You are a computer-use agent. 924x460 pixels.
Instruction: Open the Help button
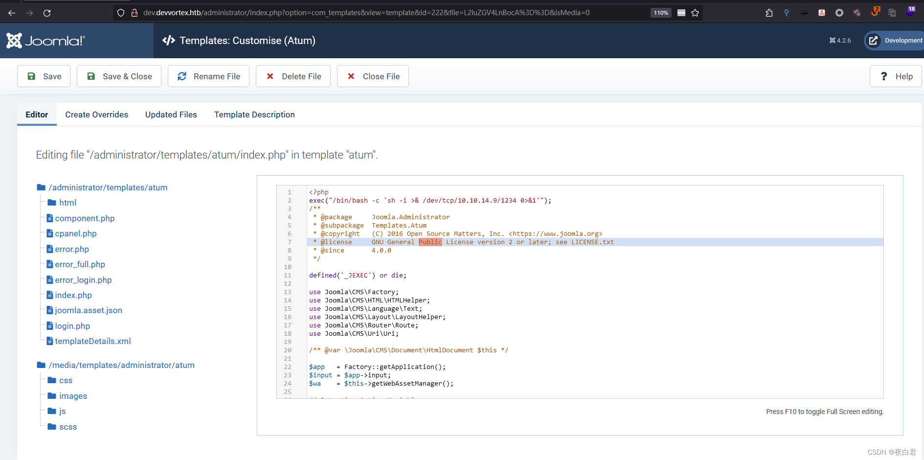[896, 76]
